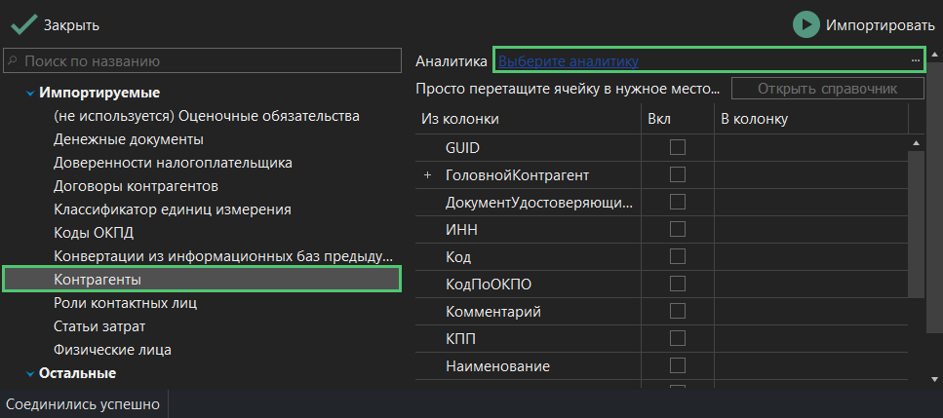This screenshot has width=943, height=418.
Task: Tick the КПП column checkbox
Action: tap(678, 339)
